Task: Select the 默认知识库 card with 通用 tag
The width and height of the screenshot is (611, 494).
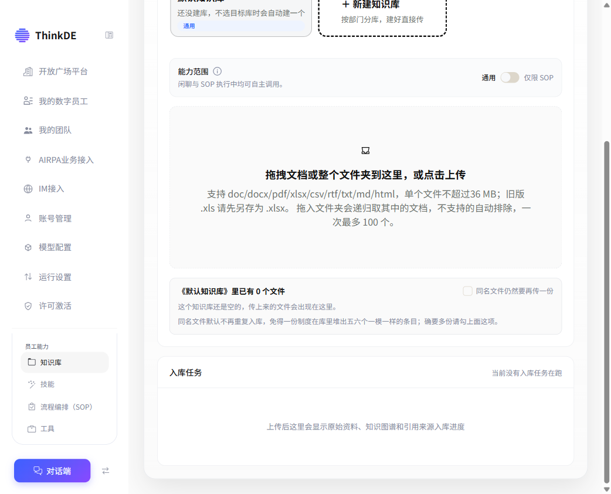Action: coord(241,17)
